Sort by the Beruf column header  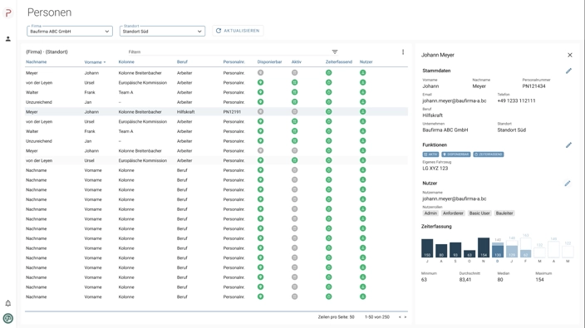pyautogui.click(x=182, y=62)
